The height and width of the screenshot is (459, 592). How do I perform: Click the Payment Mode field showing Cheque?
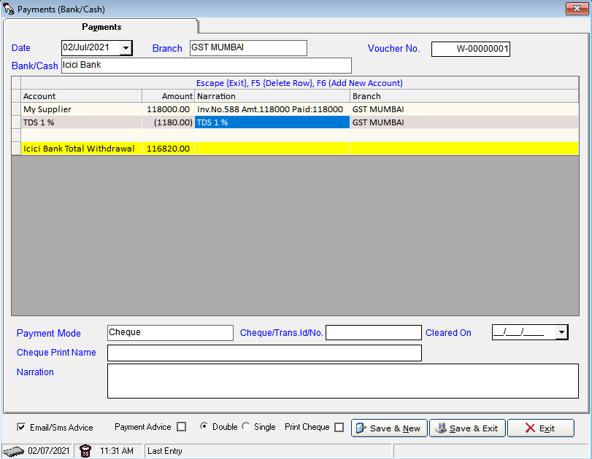(170, 333)
